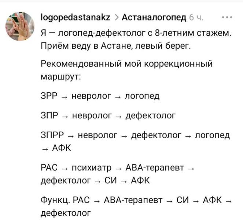Screen dimensions: 243x220
Task: Click the arrow right after ЗРР
Action: (x=65, y=97)
